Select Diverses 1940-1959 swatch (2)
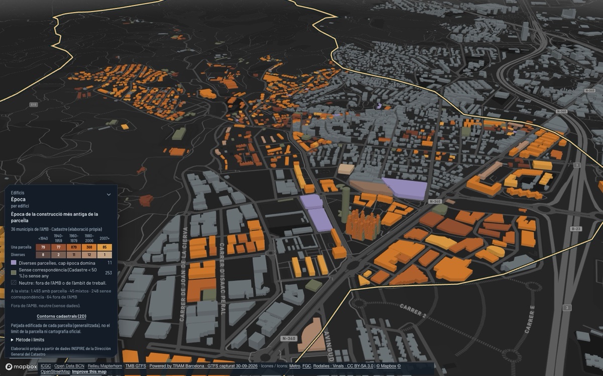Screen dimensions: 603x376 pos(58,255)
